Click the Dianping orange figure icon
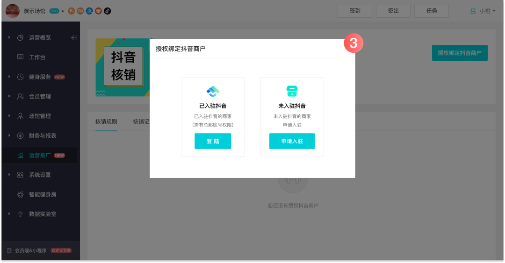Image resolution: width=505 pixels, height=263 pixels. [71, 11]
